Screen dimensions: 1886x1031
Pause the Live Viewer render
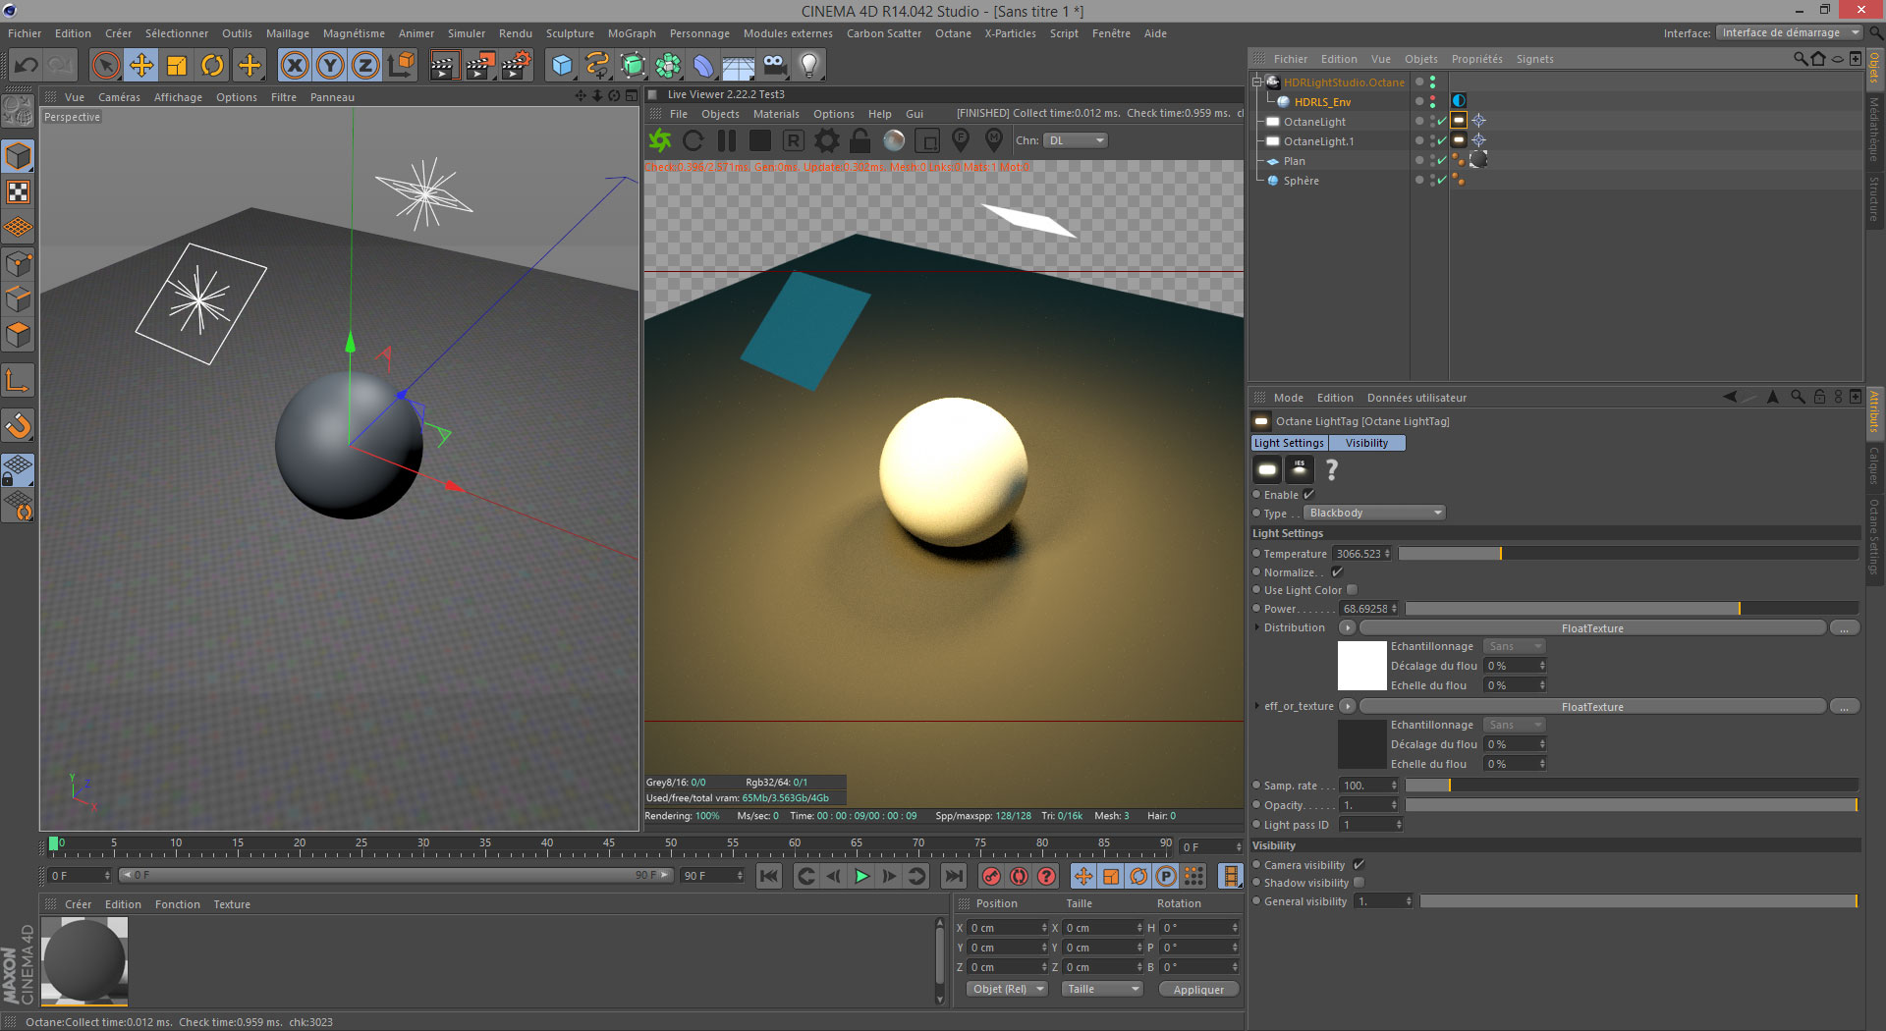[x=727, y=140]
